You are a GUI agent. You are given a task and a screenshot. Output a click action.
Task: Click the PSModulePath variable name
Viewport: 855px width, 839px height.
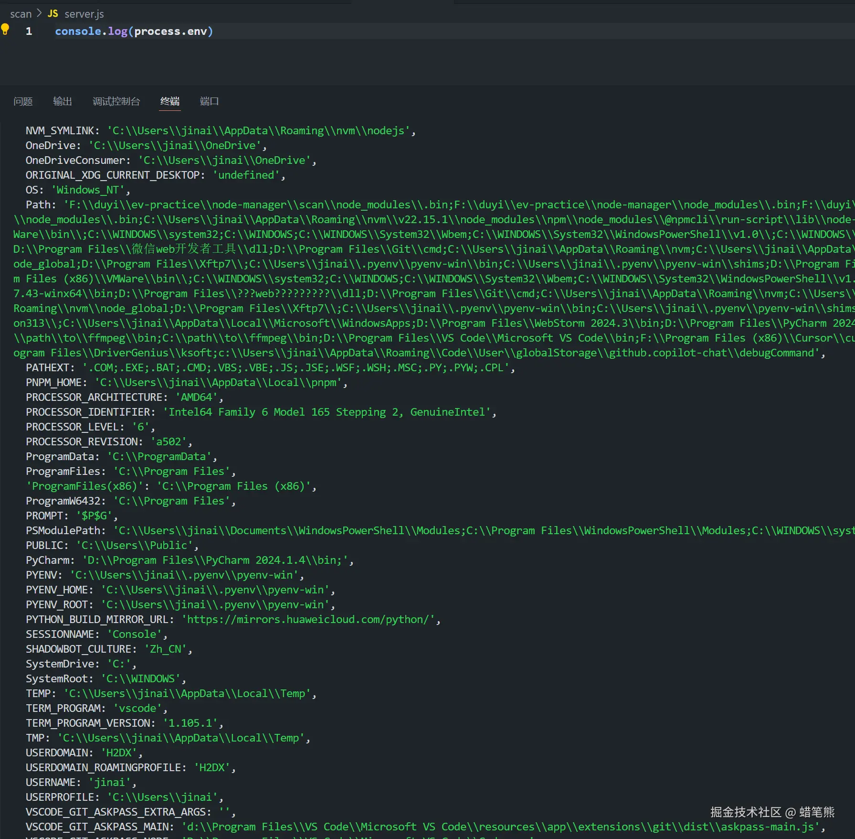pos(63,530)
